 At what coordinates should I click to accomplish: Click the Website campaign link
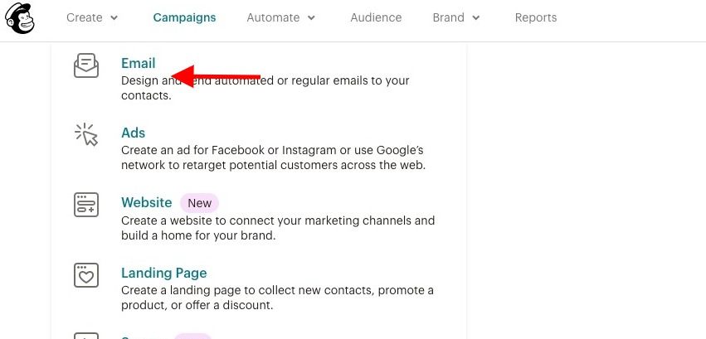(x=147, y=203)
